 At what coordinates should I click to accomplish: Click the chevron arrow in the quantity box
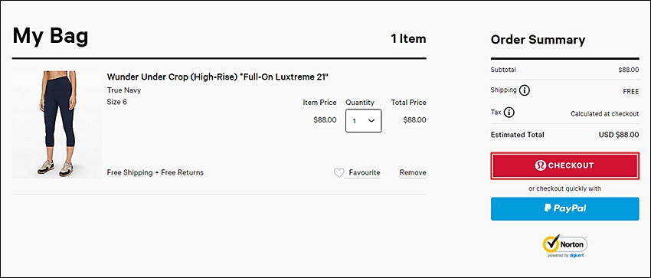coord(371,121)
